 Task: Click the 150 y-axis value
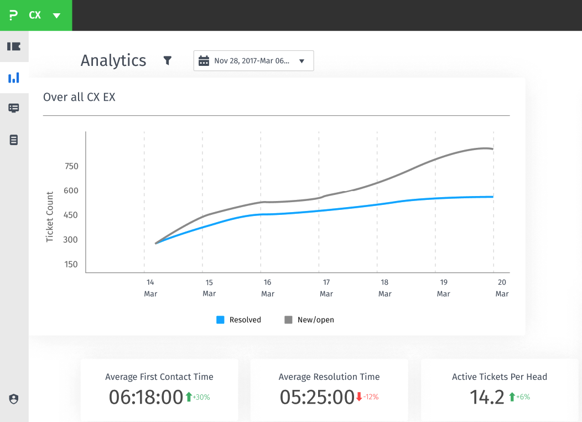[x=71, y=264]
